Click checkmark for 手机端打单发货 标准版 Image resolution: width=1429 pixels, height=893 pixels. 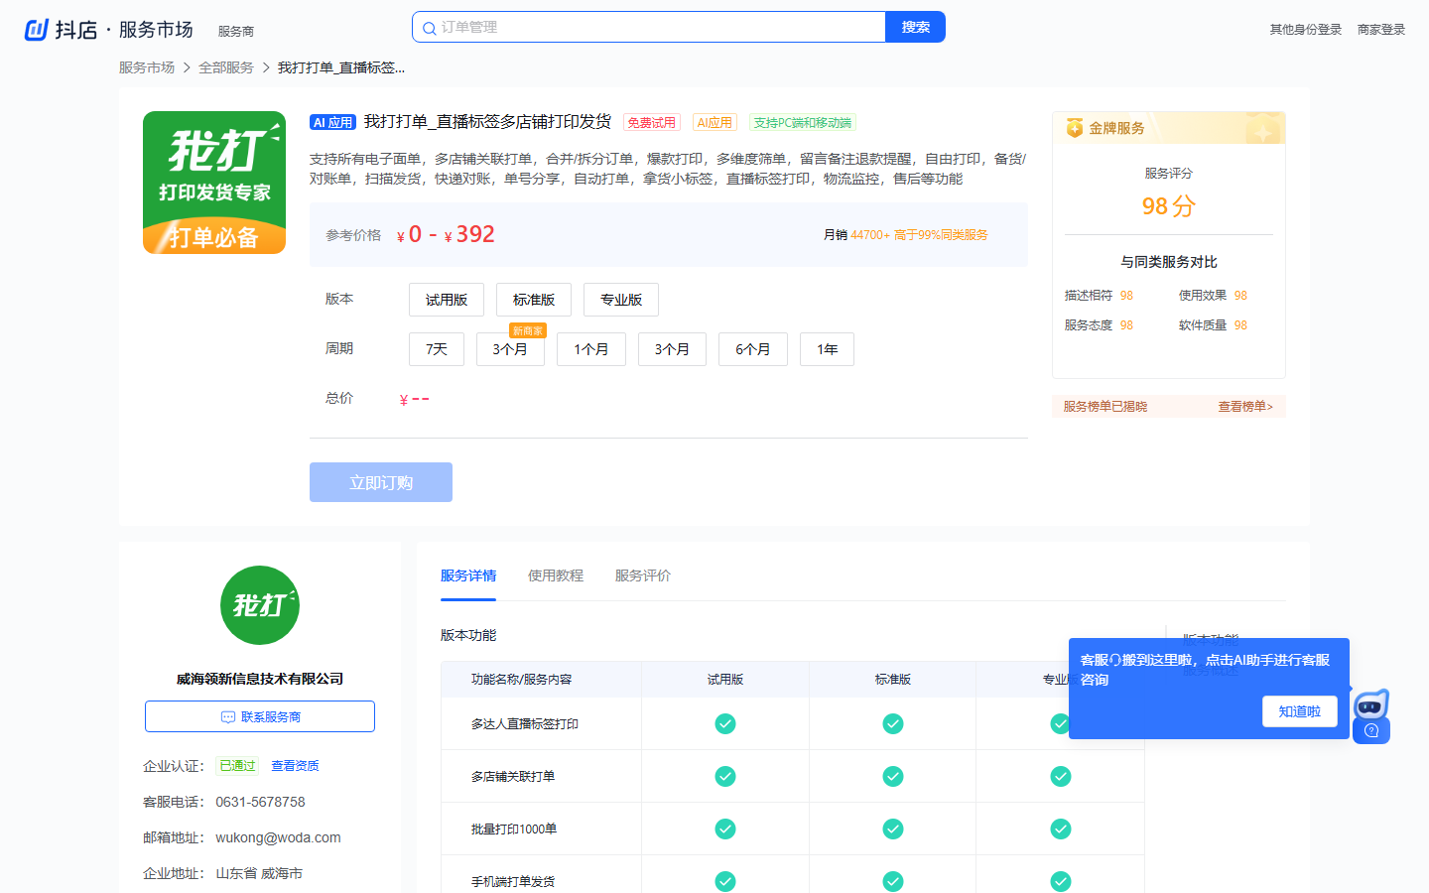tap(893, 881)
